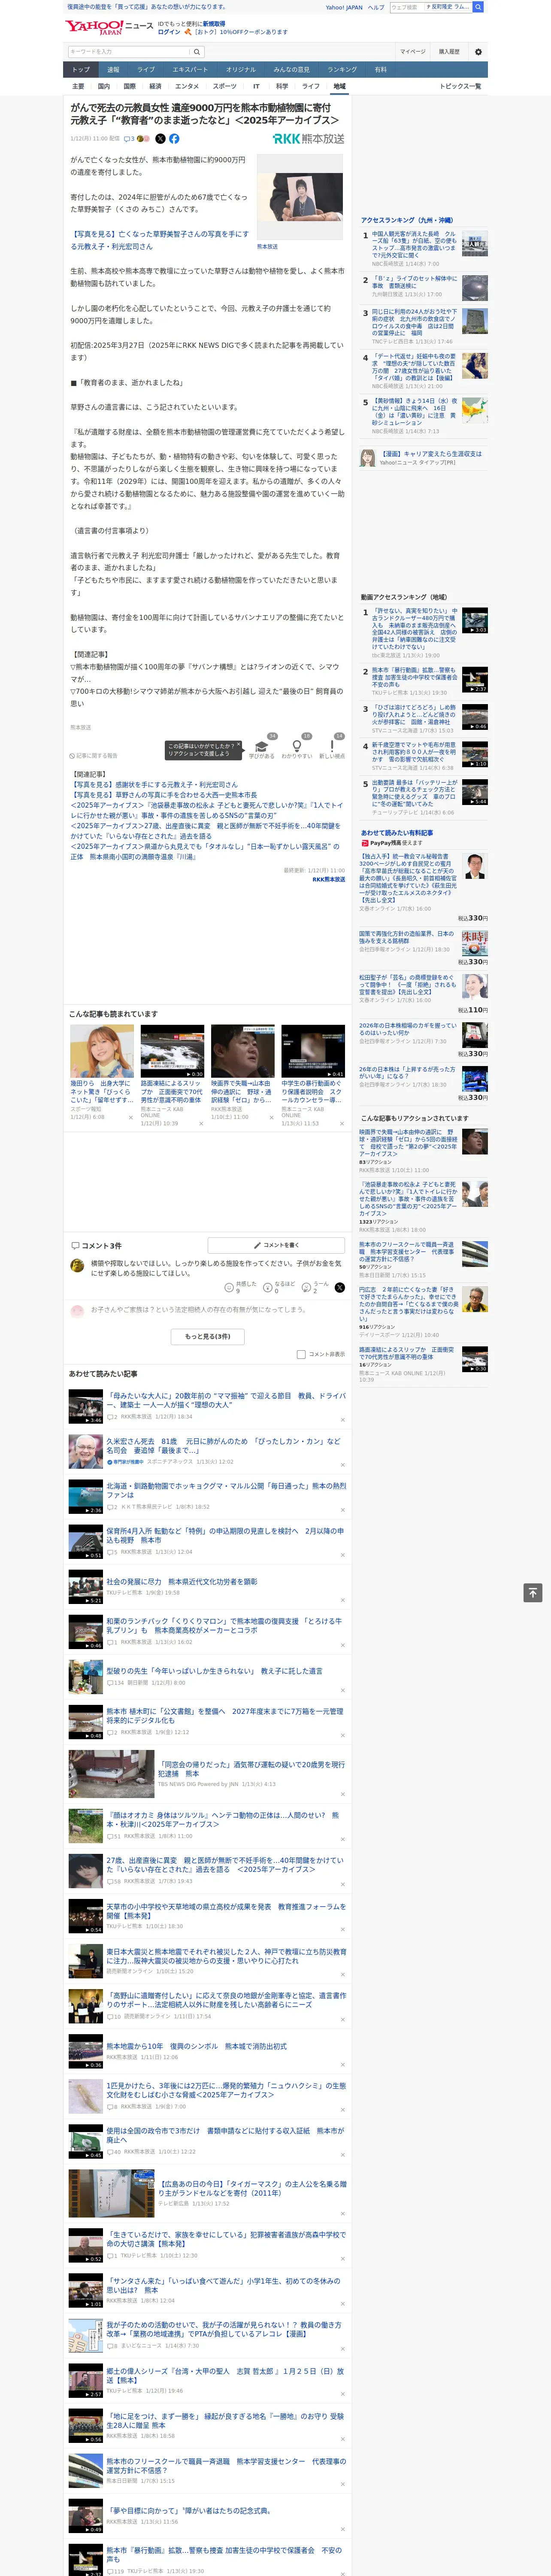This screenshot has width=551, height=2576.
Task: Open the 和栗のランチパック recommended article
Action: coord(224,1625)
